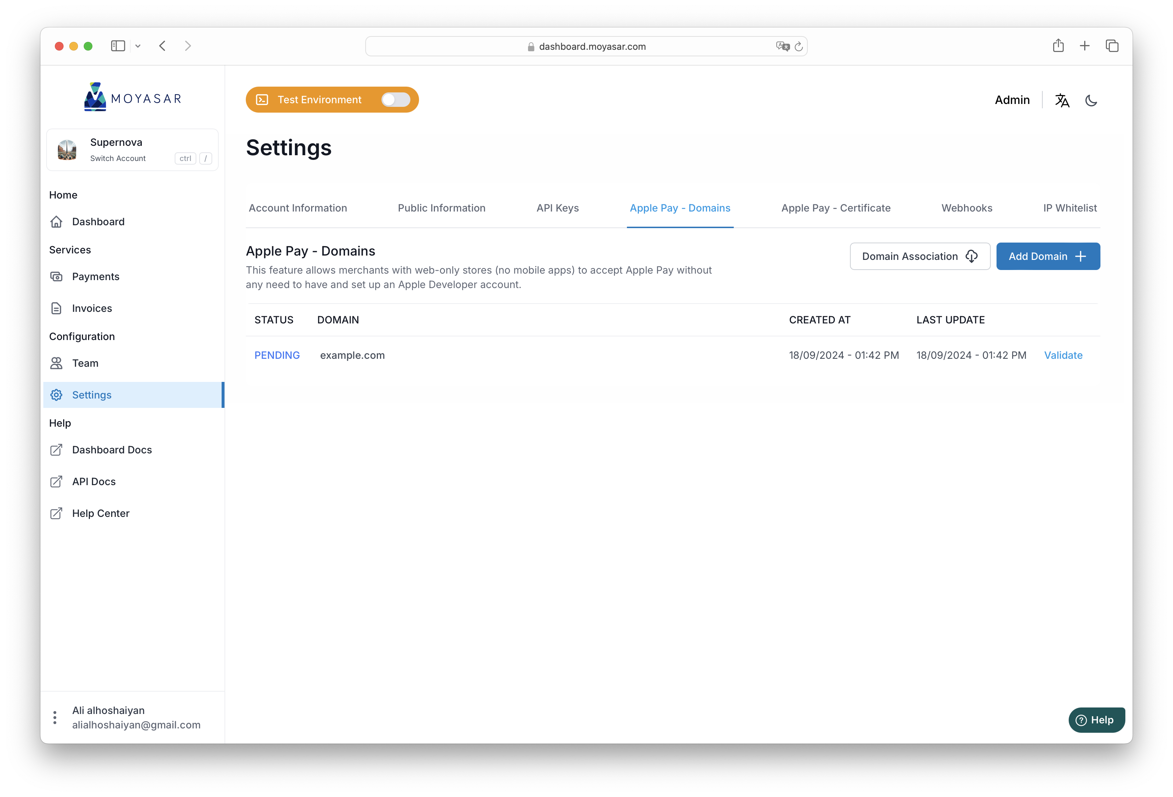Screen dimensions: 1173x797
Task: Click the Team icon under Configuration
Action: coord(57,363)
